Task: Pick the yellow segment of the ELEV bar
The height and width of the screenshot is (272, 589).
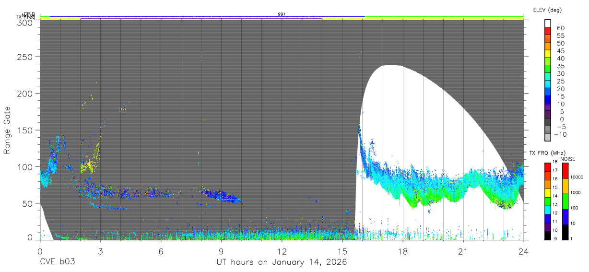Action: pos(548,54)
